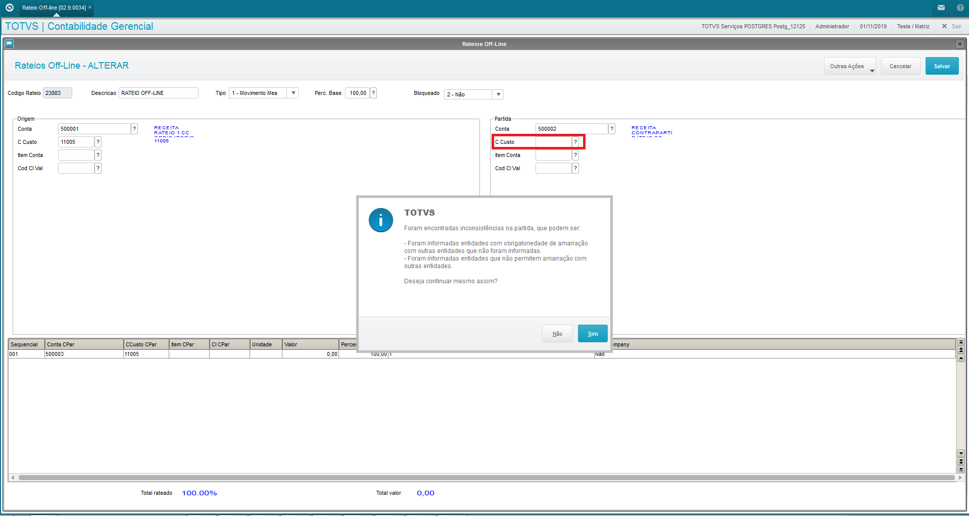Open lookup next to Partida Conta 500002
This screenshot has width=969, height=516.
tap(612, 129)
